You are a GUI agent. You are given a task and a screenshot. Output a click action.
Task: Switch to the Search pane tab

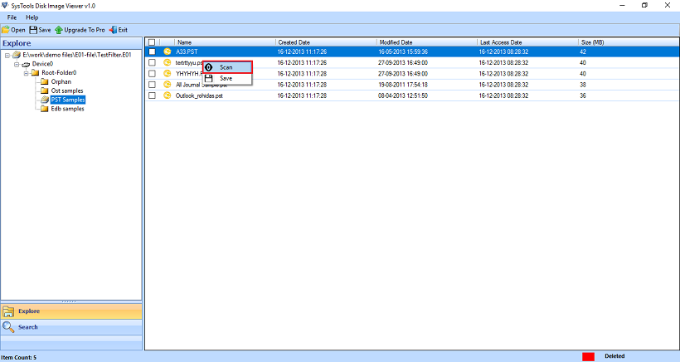71,327
